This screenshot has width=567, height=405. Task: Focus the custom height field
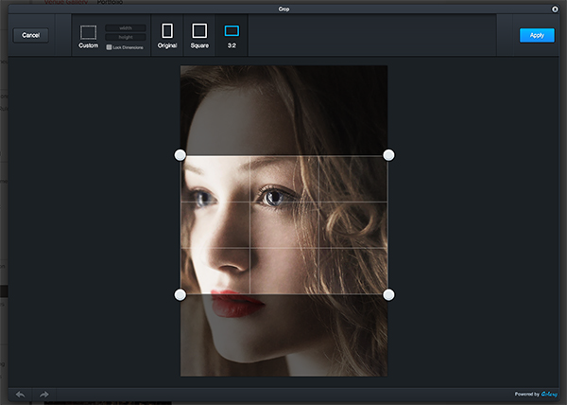coord(126,37)
